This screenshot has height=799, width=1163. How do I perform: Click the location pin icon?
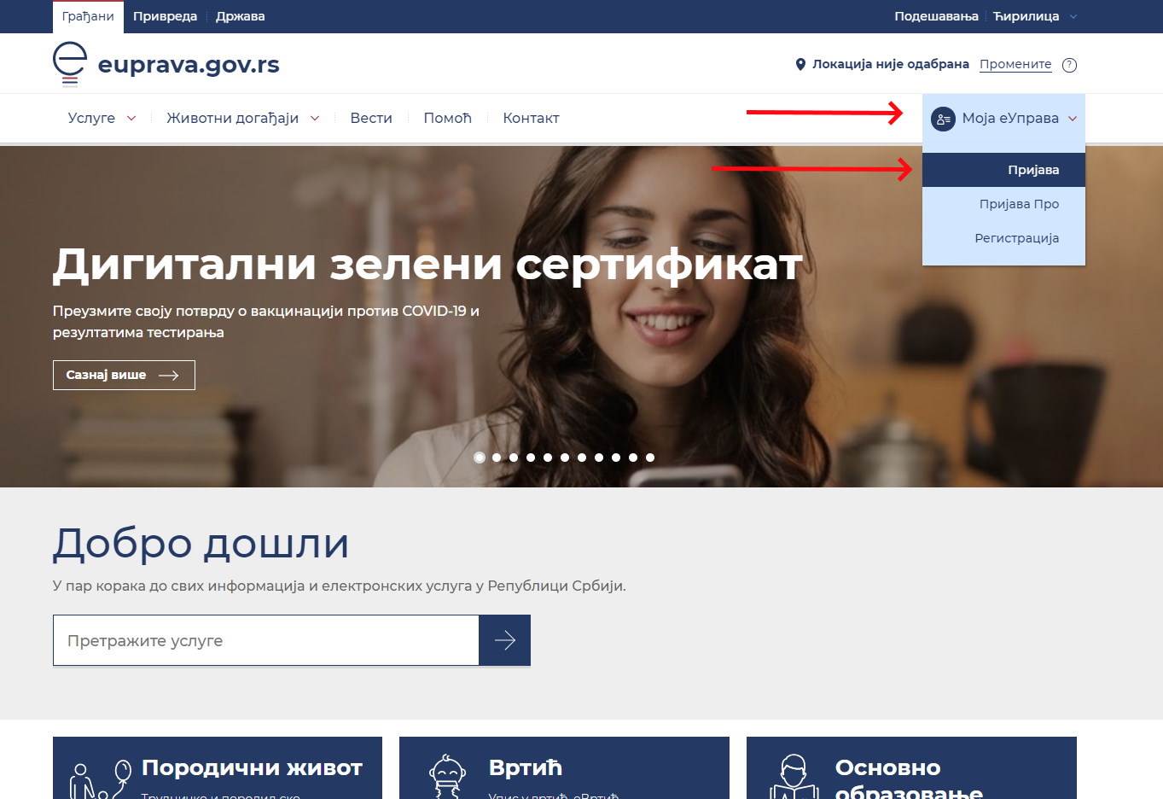coord(800,63)
